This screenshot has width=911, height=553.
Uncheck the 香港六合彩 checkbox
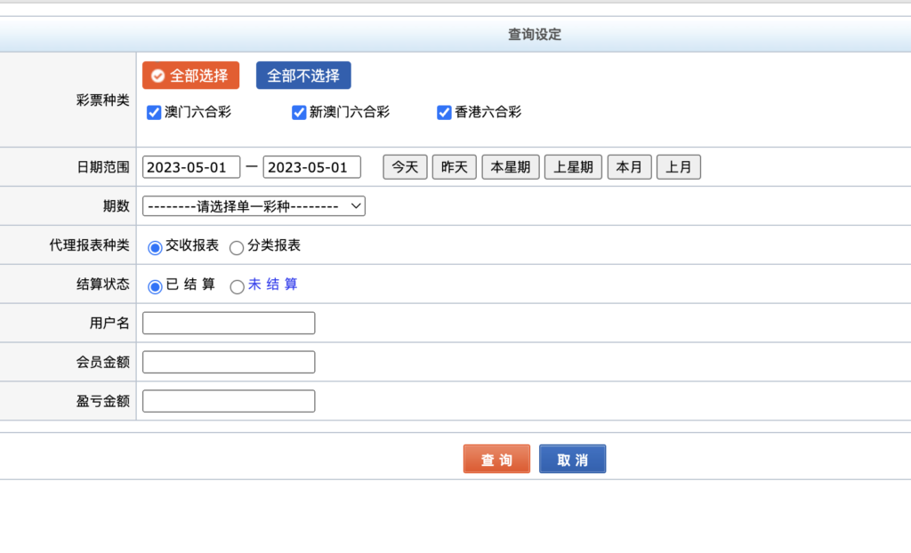pos(444,113)
